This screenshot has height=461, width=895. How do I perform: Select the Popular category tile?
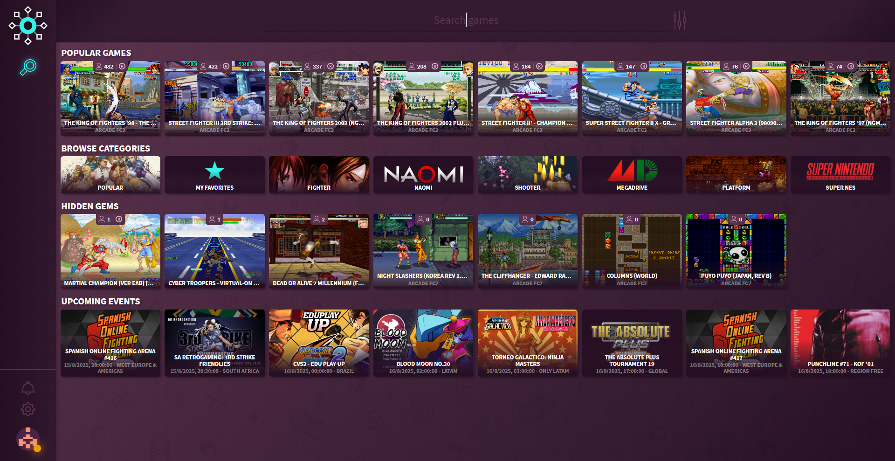[110, 175]
